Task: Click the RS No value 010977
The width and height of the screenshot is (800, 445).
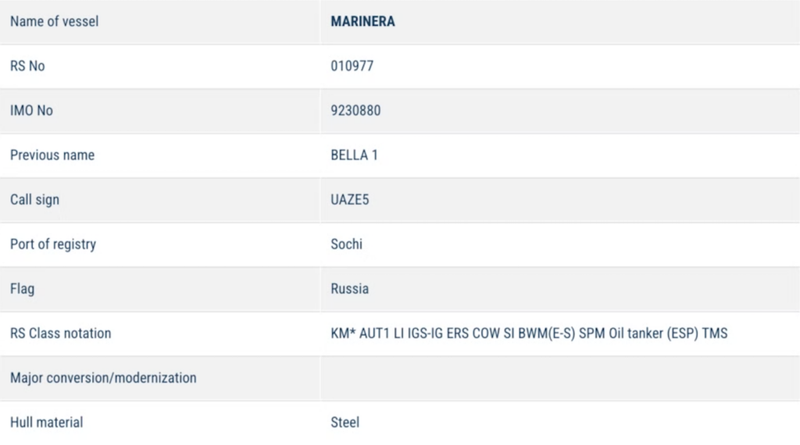Action: (352, 66)
